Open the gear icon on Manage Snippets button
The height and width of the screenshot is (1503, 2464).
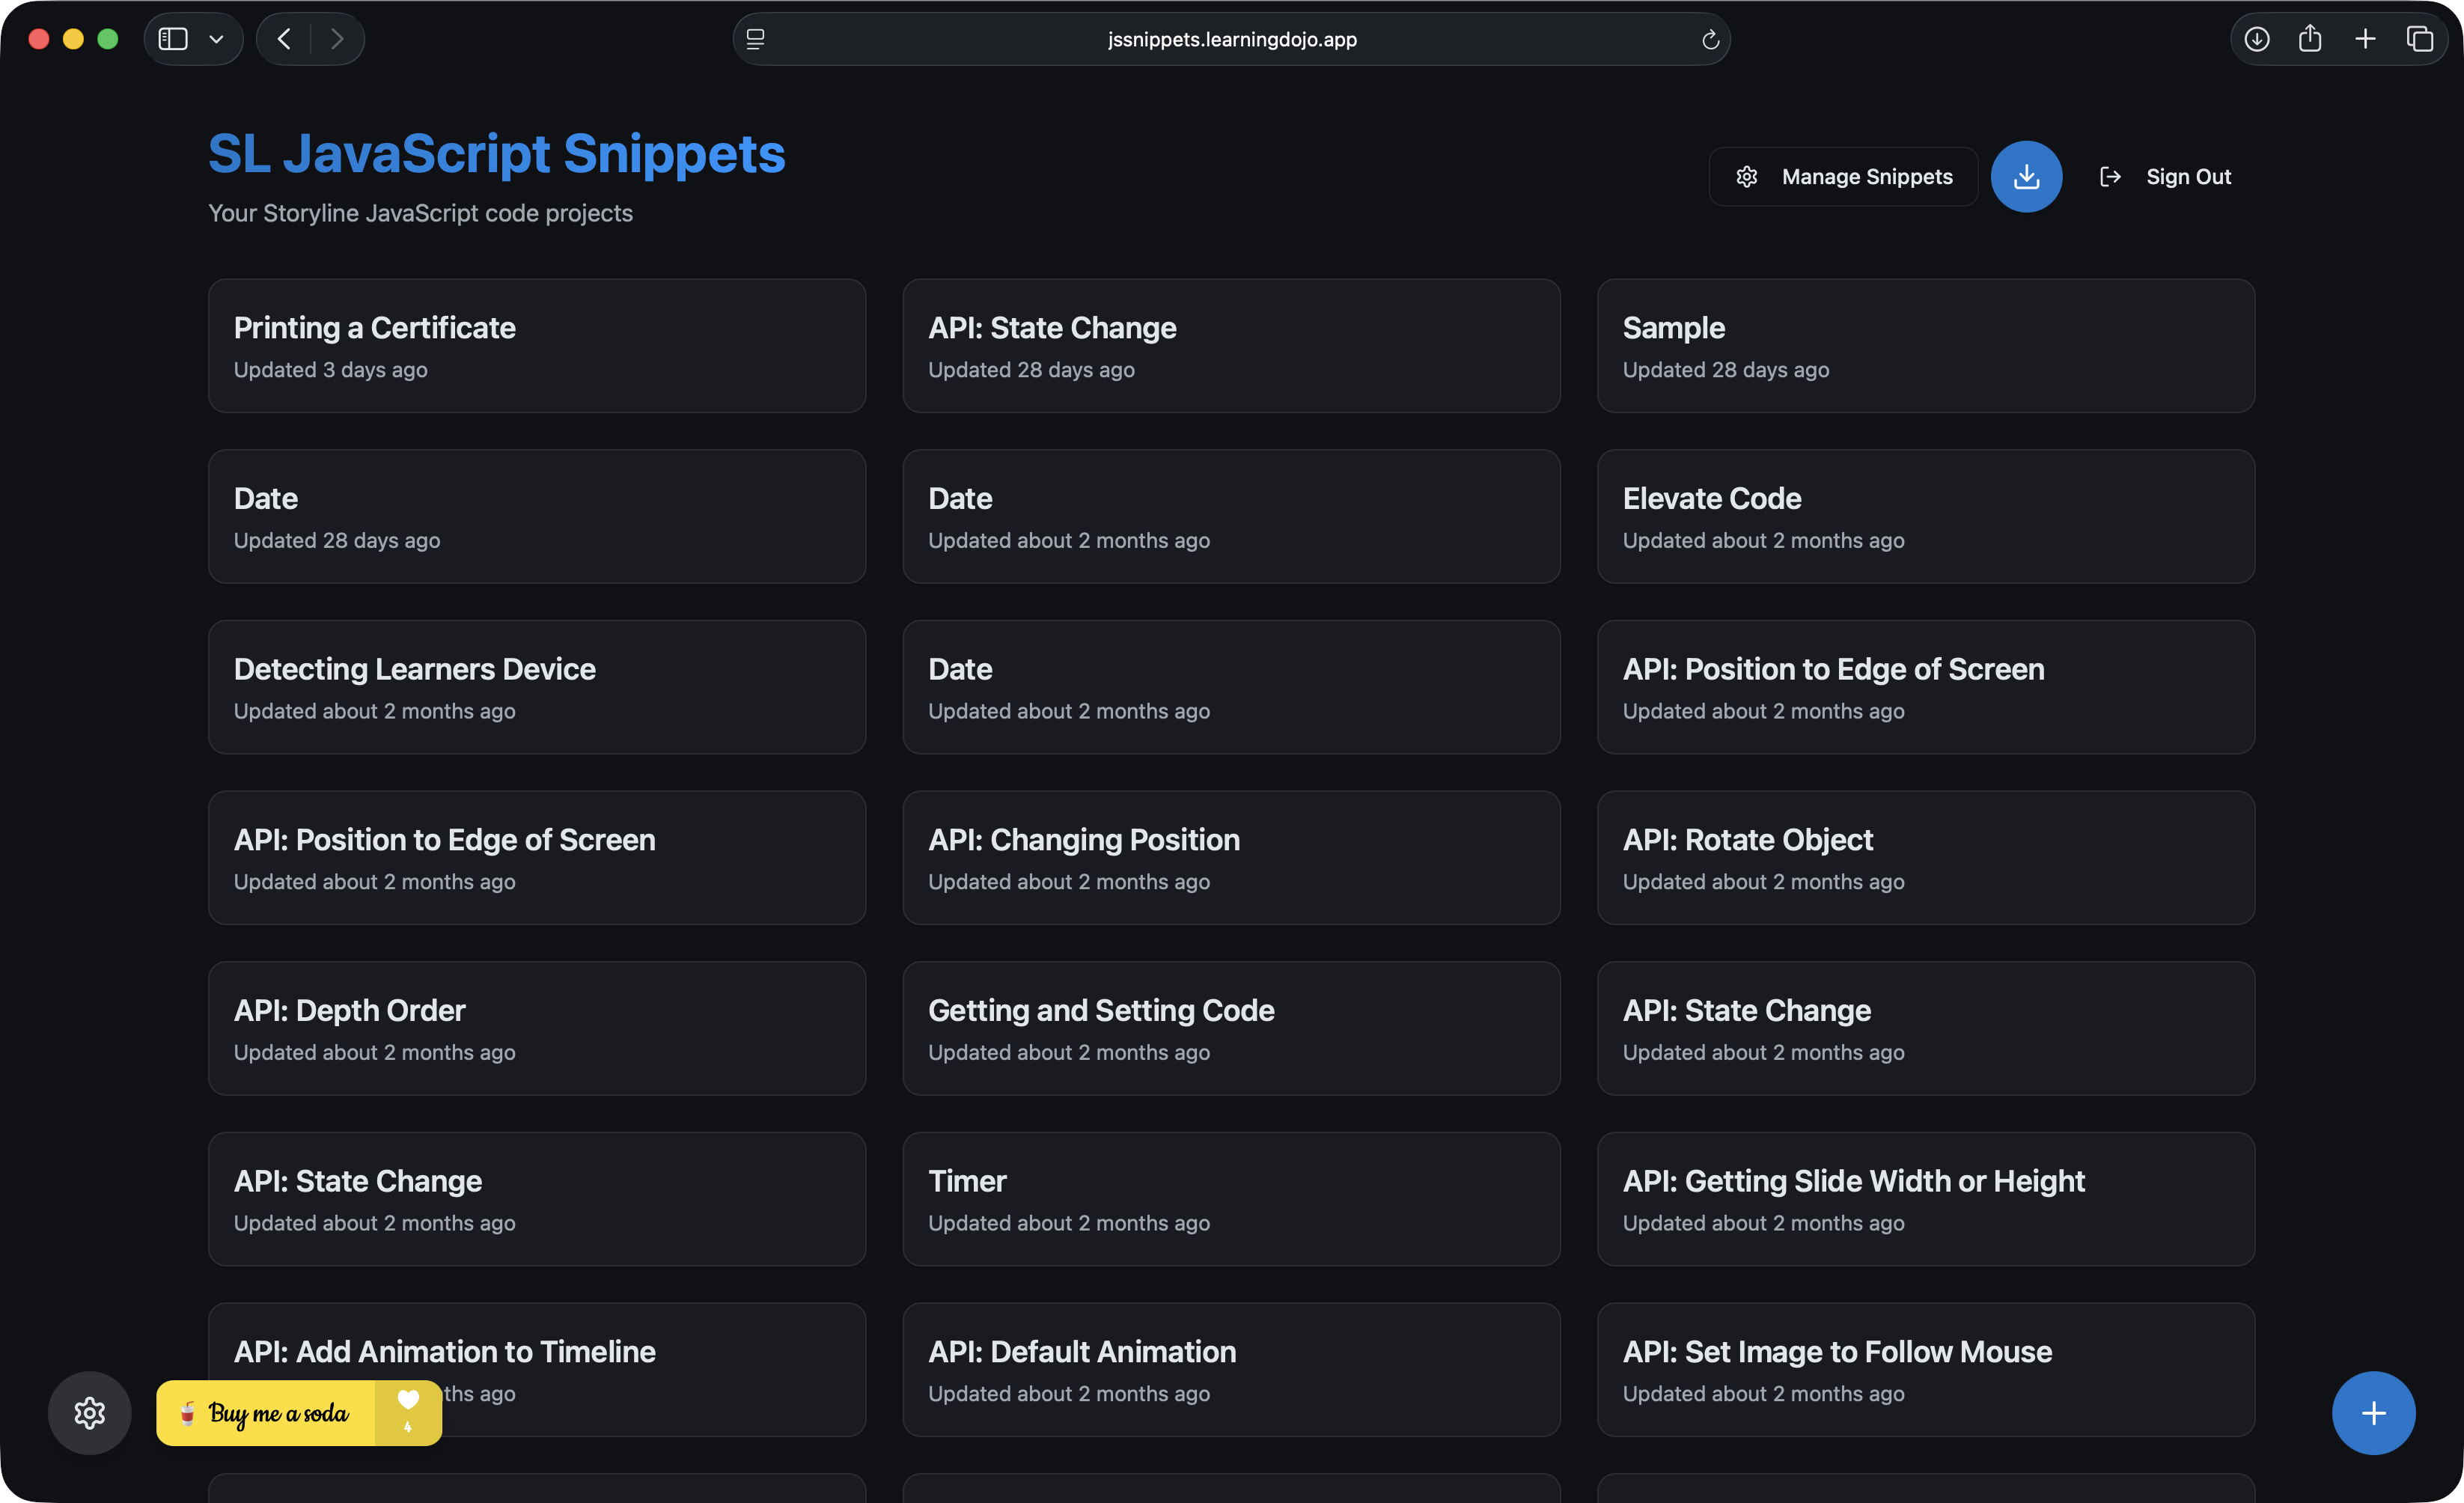[x=1746, y=176]
